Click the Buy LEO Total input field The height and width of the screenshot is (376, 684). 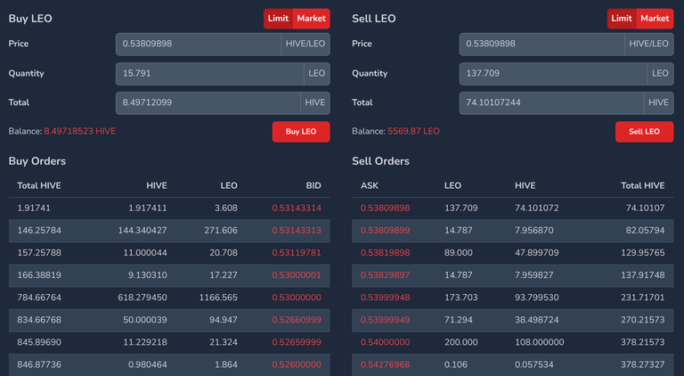208,103
